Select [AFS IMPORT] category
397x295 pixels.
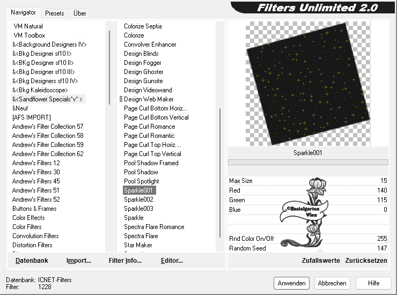click(32, 117)
